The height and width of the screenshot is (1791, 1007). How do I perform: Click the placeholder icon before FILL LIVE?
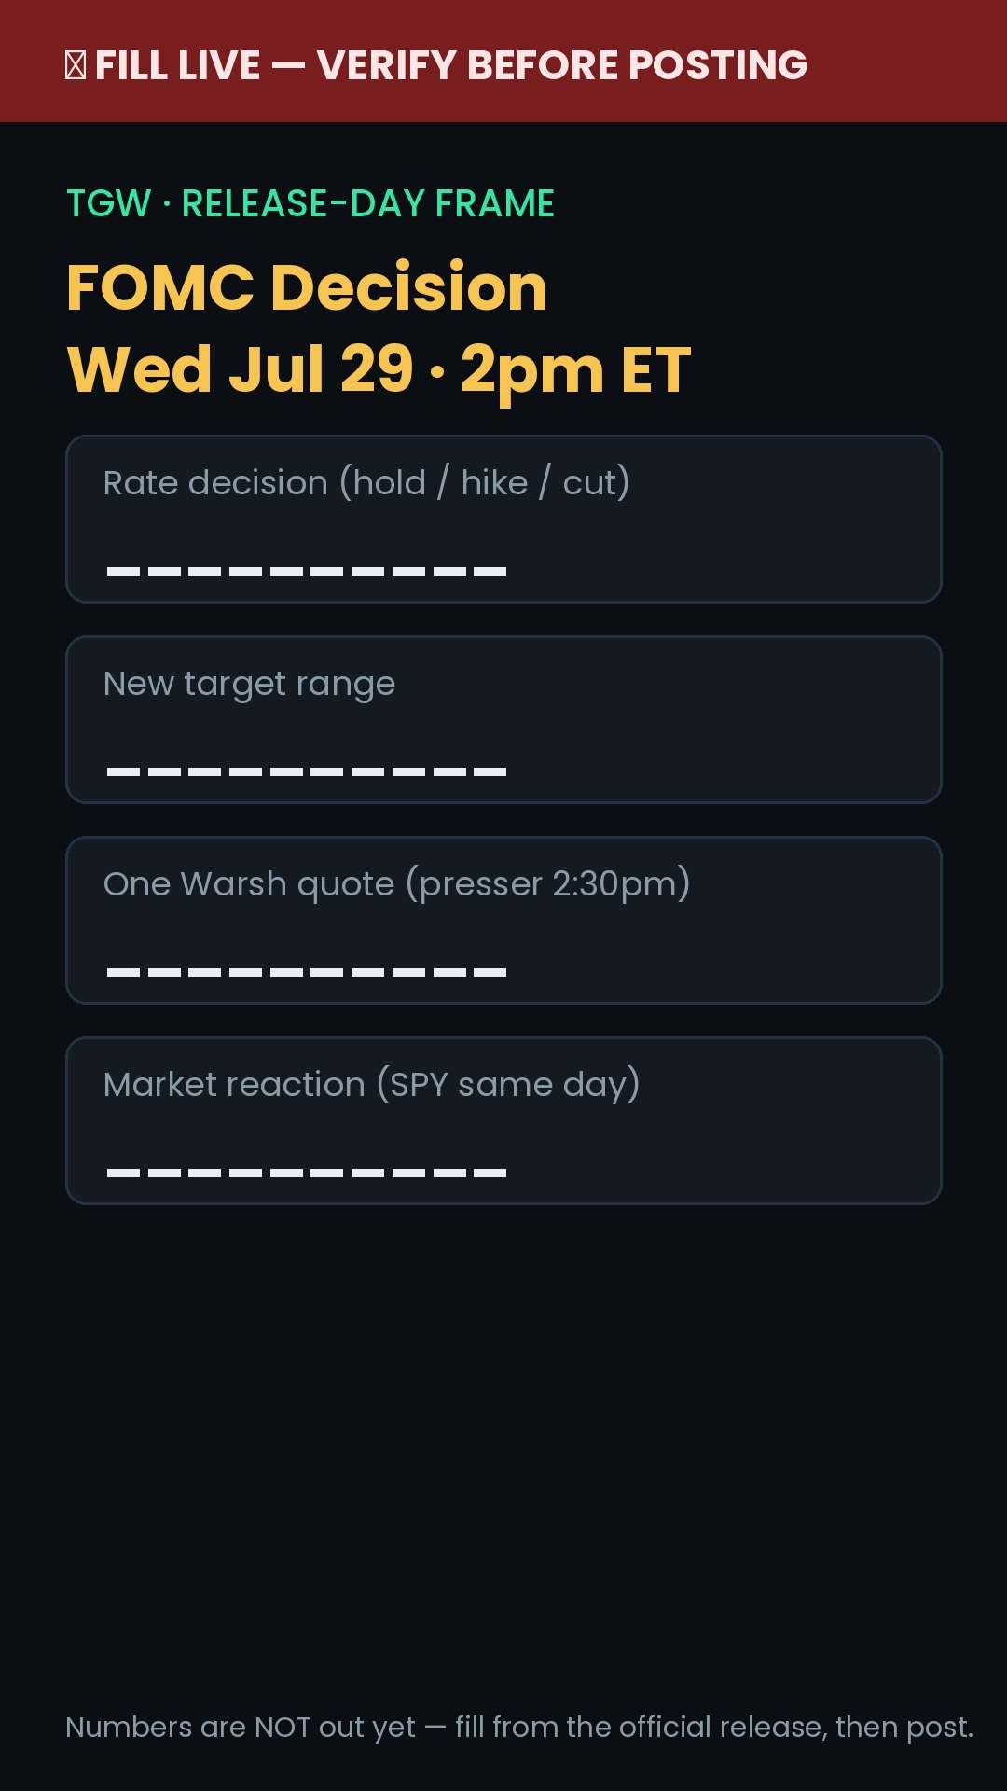tap(76, 65)
